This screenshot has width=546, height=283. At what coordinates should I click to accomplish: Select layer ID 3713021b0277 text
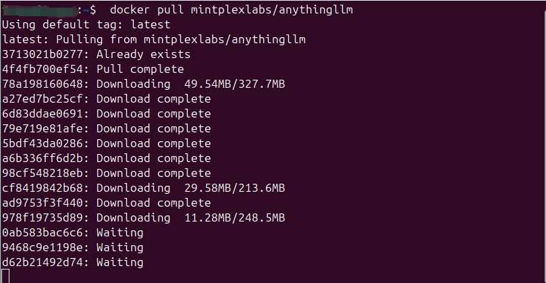(45, 55)
